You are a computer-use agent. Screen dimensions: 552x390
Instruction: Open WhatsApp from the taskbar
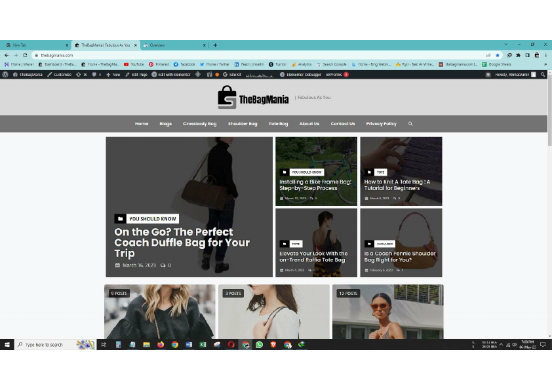point(259,345)
